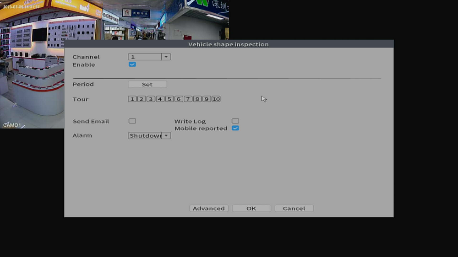This screenshot has height=257, width=458.
Task: Toggle Tour channel 7
Action: click(x=188, y=99)
